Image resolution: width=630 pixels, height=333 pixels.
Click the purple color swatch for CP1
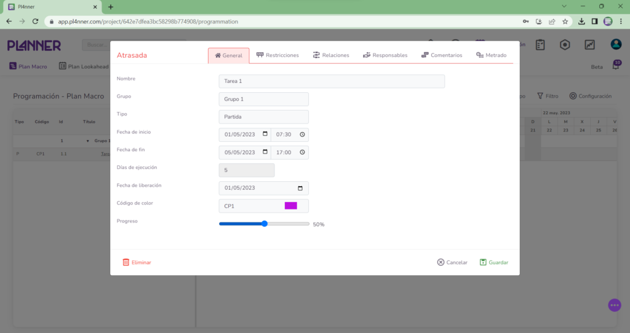290,206
